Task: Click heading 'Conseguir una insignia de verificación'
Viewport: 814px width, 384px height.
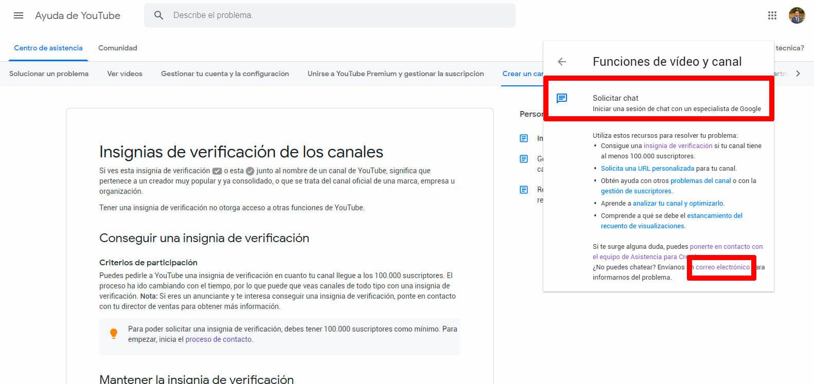Action: tap(204, 238)
